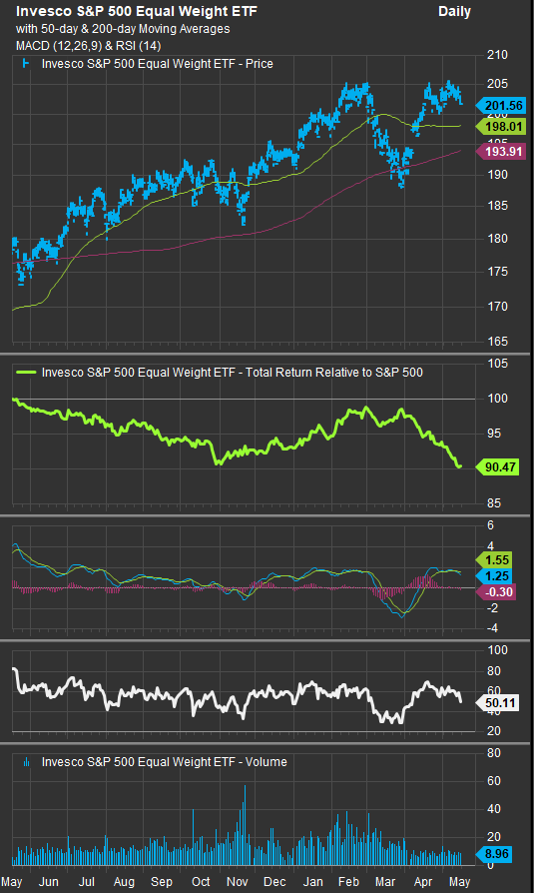The image size is (534, 893).
Task: Click the Daily interval label
Action: (x=454, y=11)
